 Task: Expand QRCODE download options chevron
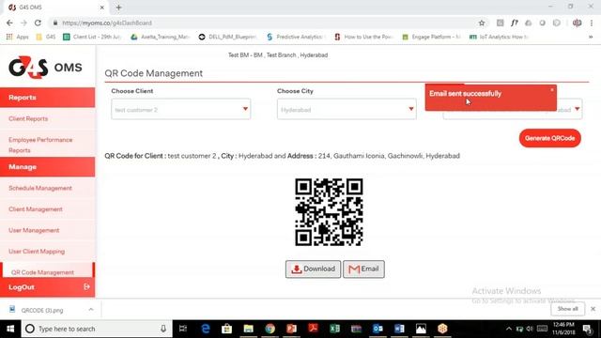[x=91, y=310]
